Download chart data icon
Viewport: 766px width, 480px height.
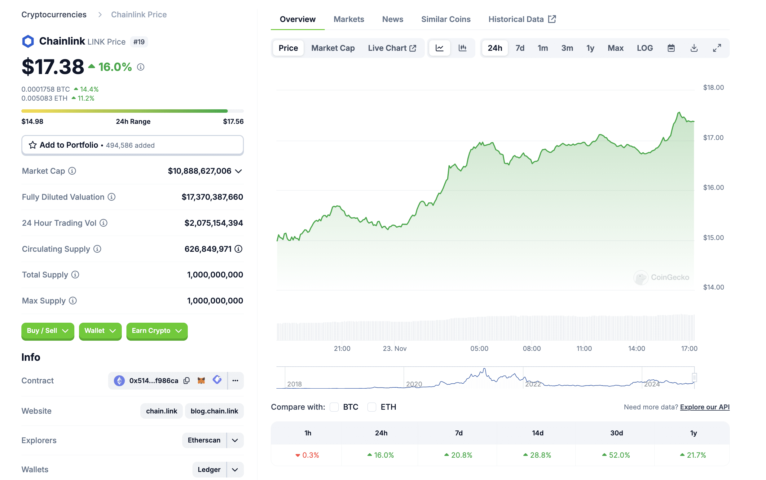point(694,48)
